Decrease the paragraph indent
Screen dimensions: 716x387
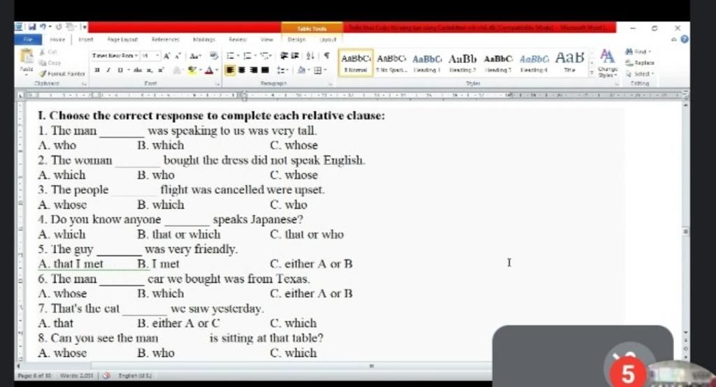(284, 56)
